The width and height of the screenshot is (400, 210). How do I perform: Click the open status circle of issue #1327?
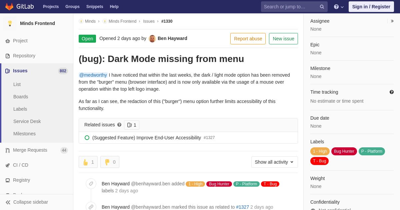pos(87,138)
